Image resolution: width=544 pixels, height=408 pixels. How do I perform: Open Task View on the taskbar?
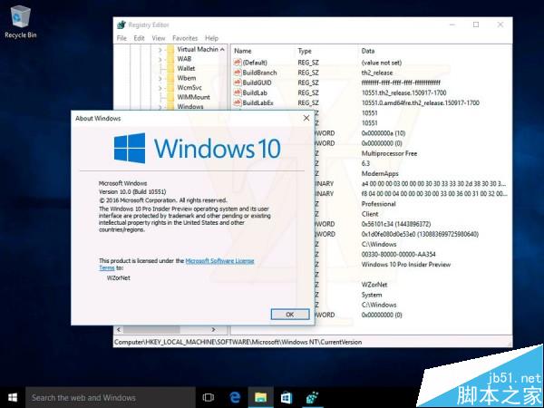coord(209,398)
